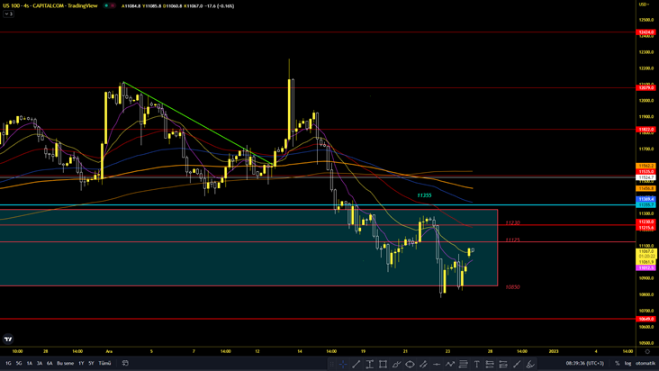Pick the ruler measure tool
The width and height of the screenshot is (659, 371).
517,365
